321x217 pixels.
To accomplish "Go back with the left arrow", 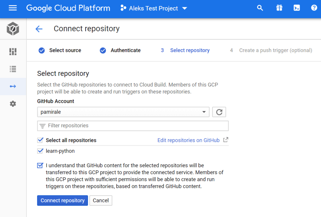I will 39,29.
